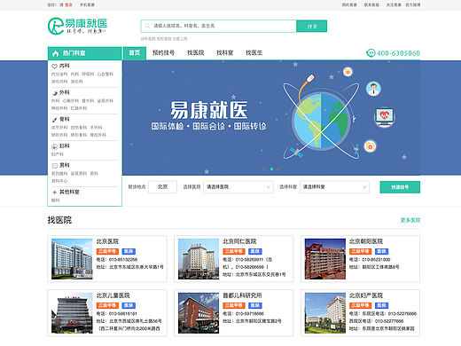Image resolution: width=461 pixels, height=346 pixels.
Task: Click the green 搜索 button
Action: [312, 26]
